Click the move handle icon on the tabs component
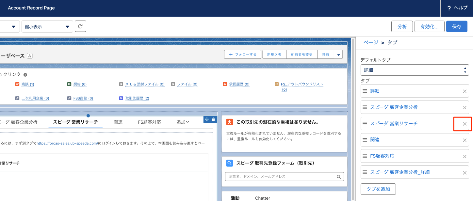 [x=207, y=119]
